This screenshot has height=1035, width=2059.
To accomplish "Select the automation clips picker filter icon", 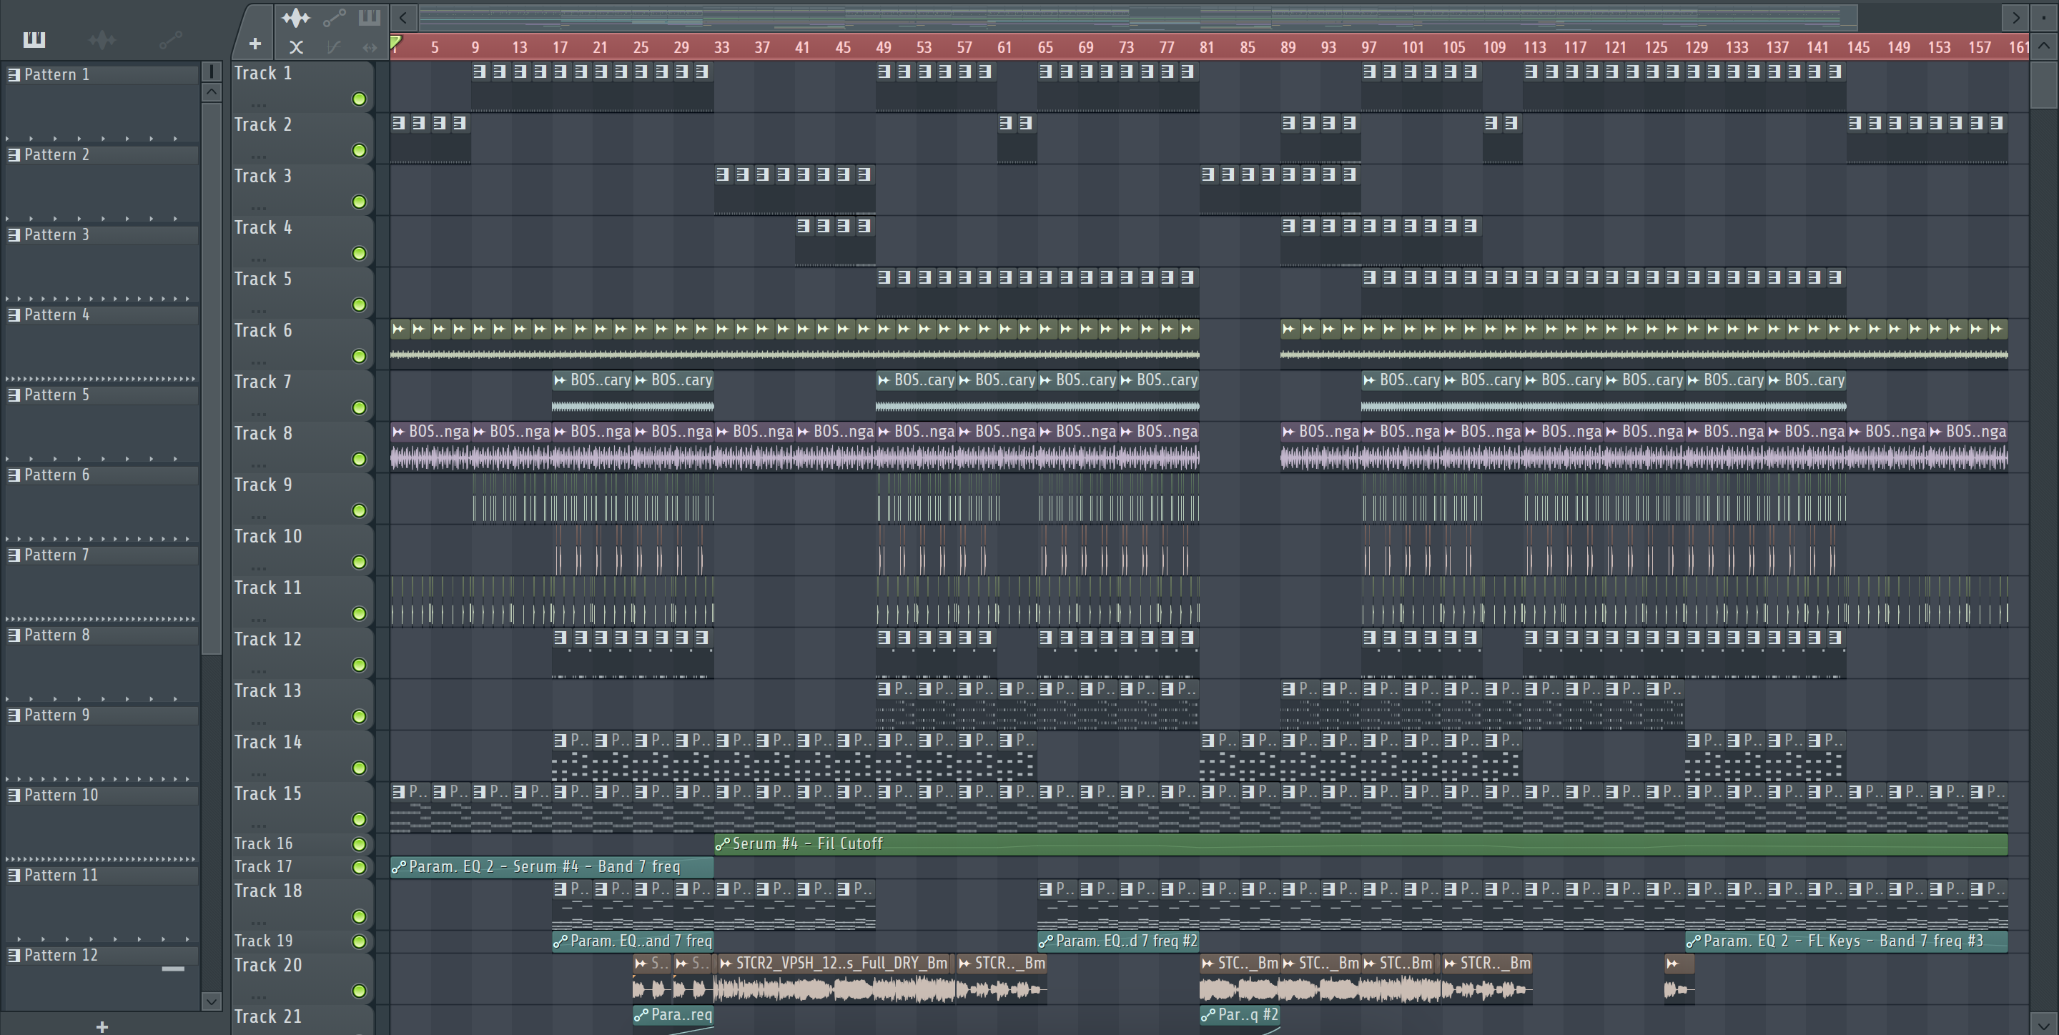I will (x=170, y=39).
